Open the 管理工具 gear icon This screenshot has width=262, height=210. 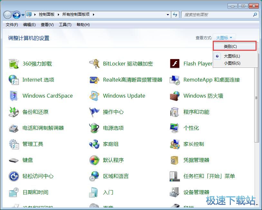coord(14,144)
